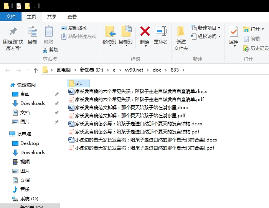Select the pic folder
The height and width of the screenshot is (208, 269).
(x=78, y=83)
